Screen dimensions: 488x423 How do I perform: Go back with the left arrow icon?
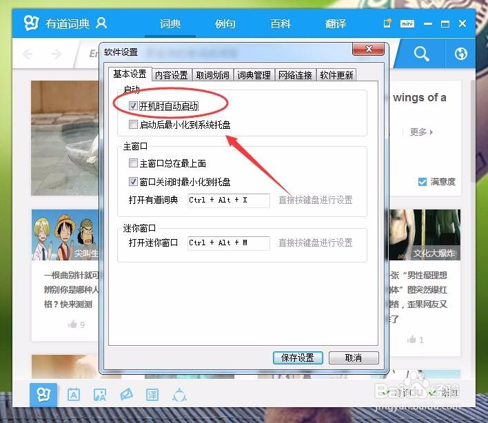pyautogui.click(x=28, y=54)
